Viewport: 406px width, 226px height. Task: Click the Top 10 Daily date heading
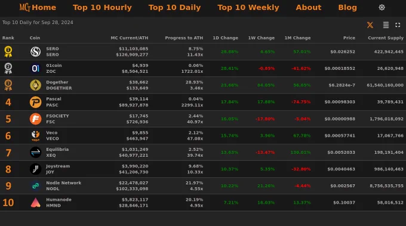point(38,23)
